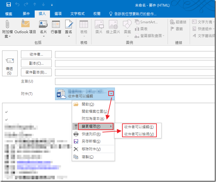The image size is (216, 182).
Task: Open the Signature (簽名) icon
Action: 69,24
